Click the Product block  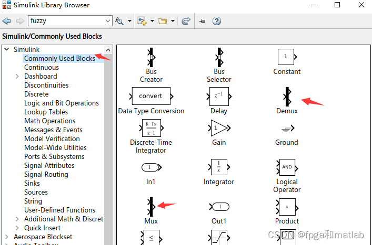[x=287, y=207]
